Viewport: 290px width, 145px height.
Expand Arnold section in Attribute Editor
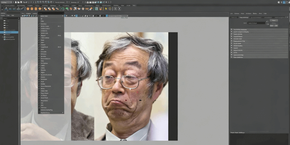(x=259, y=48)
